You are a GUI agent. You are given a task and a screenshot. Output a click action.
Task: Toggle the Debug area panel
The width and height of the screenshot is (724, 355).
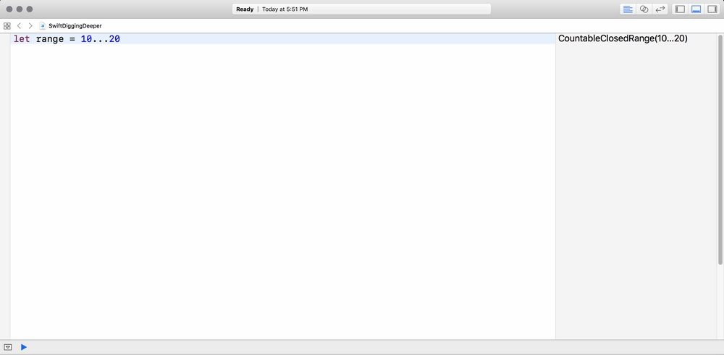696,9
